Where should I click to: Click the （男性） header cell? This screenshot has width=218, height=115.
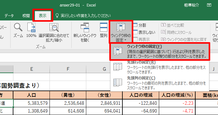[x=68, y=95]
